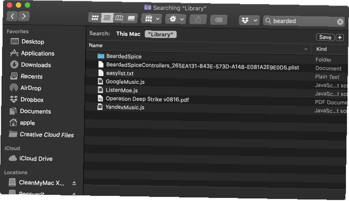Open AirDrop in the sidebar
349x201 pixels.
(31, 88)
